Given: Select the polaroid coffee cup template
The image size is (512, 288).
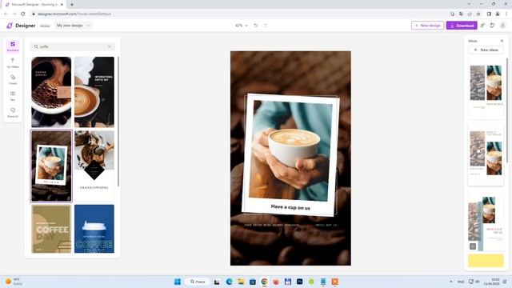Looking at the screenshot, I should click(x=51, y=166).
